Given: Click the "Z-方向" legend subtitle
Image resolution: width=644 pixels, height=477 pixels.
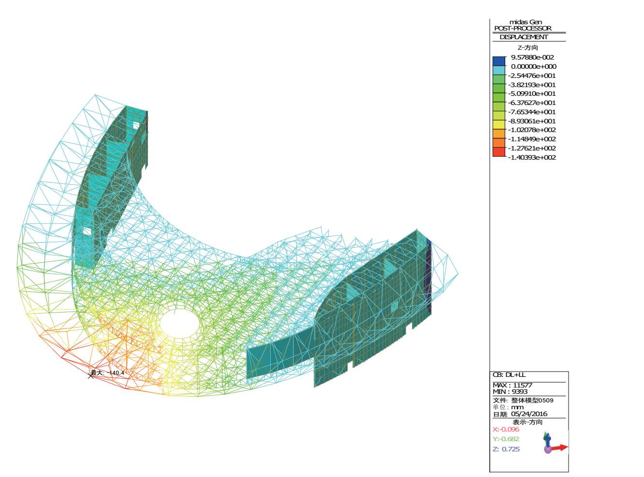Looking at the screenshot, I should point(528,47).
